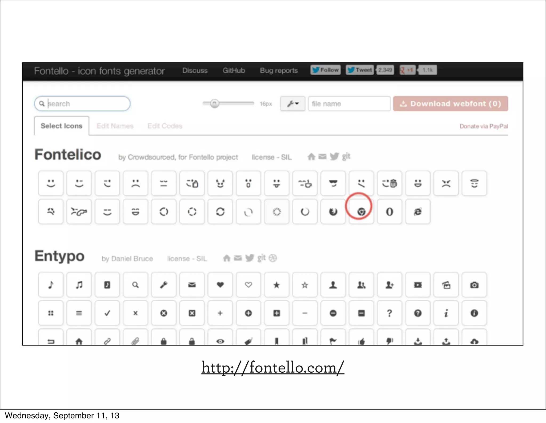Select the Entypo plain plus icon
Screen dimensions: 546x423
[x=220, y=313]
